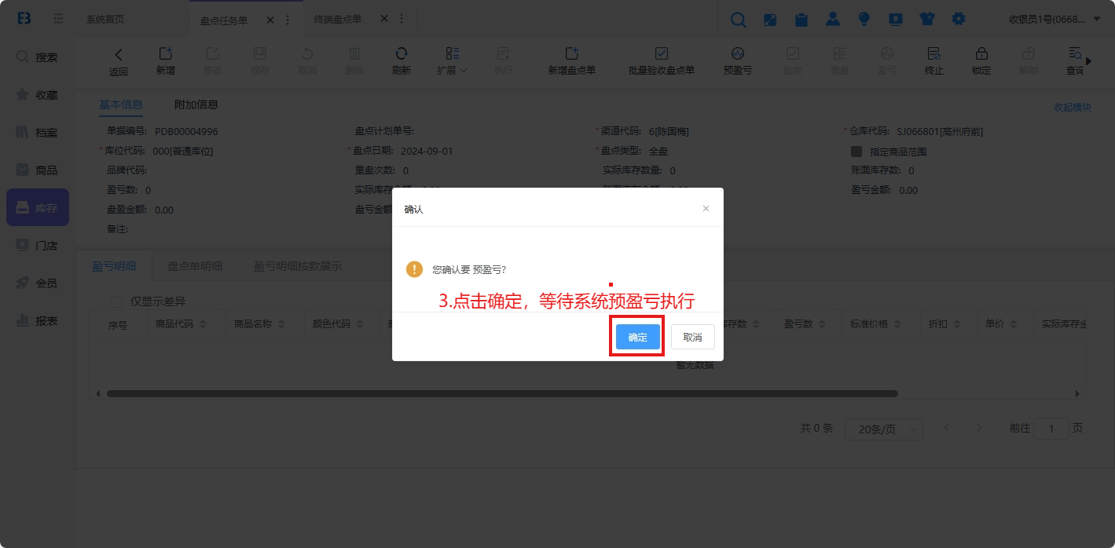Open 库存 in left sidebar
The width and height of the screenshot is (1115, 548).
38,208
